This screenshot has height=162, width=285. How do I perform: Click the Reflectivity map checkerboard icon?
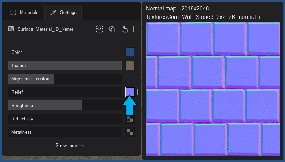[x=130, y=119]
